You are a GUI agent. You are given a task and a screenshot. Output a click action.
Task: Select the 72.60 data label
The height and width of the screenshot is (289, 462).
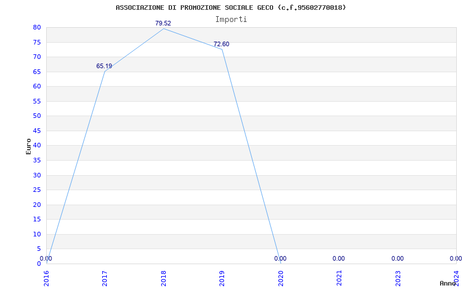click(x=221, y=45)
